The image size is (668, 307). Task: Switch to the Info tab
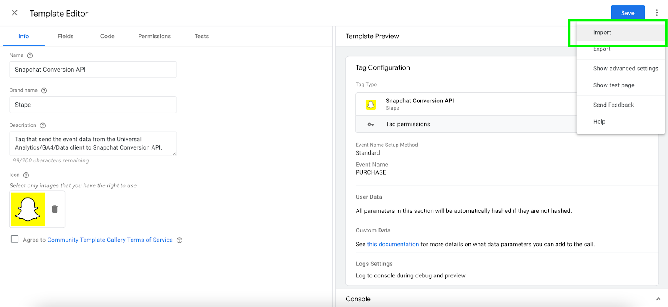tap(24, 36)
